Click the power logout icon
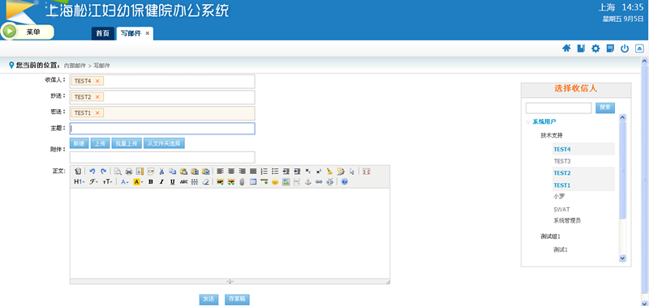This screenshot has height=306, width=649. (x=625, y=49)
